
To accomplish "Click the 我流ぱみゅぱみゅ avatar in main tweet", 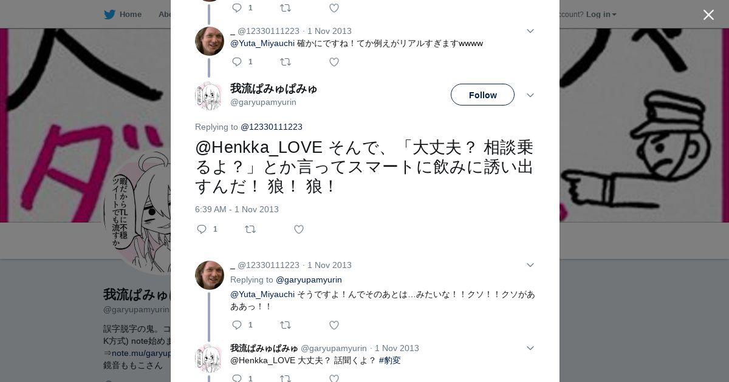I will (x=210, y=96).
